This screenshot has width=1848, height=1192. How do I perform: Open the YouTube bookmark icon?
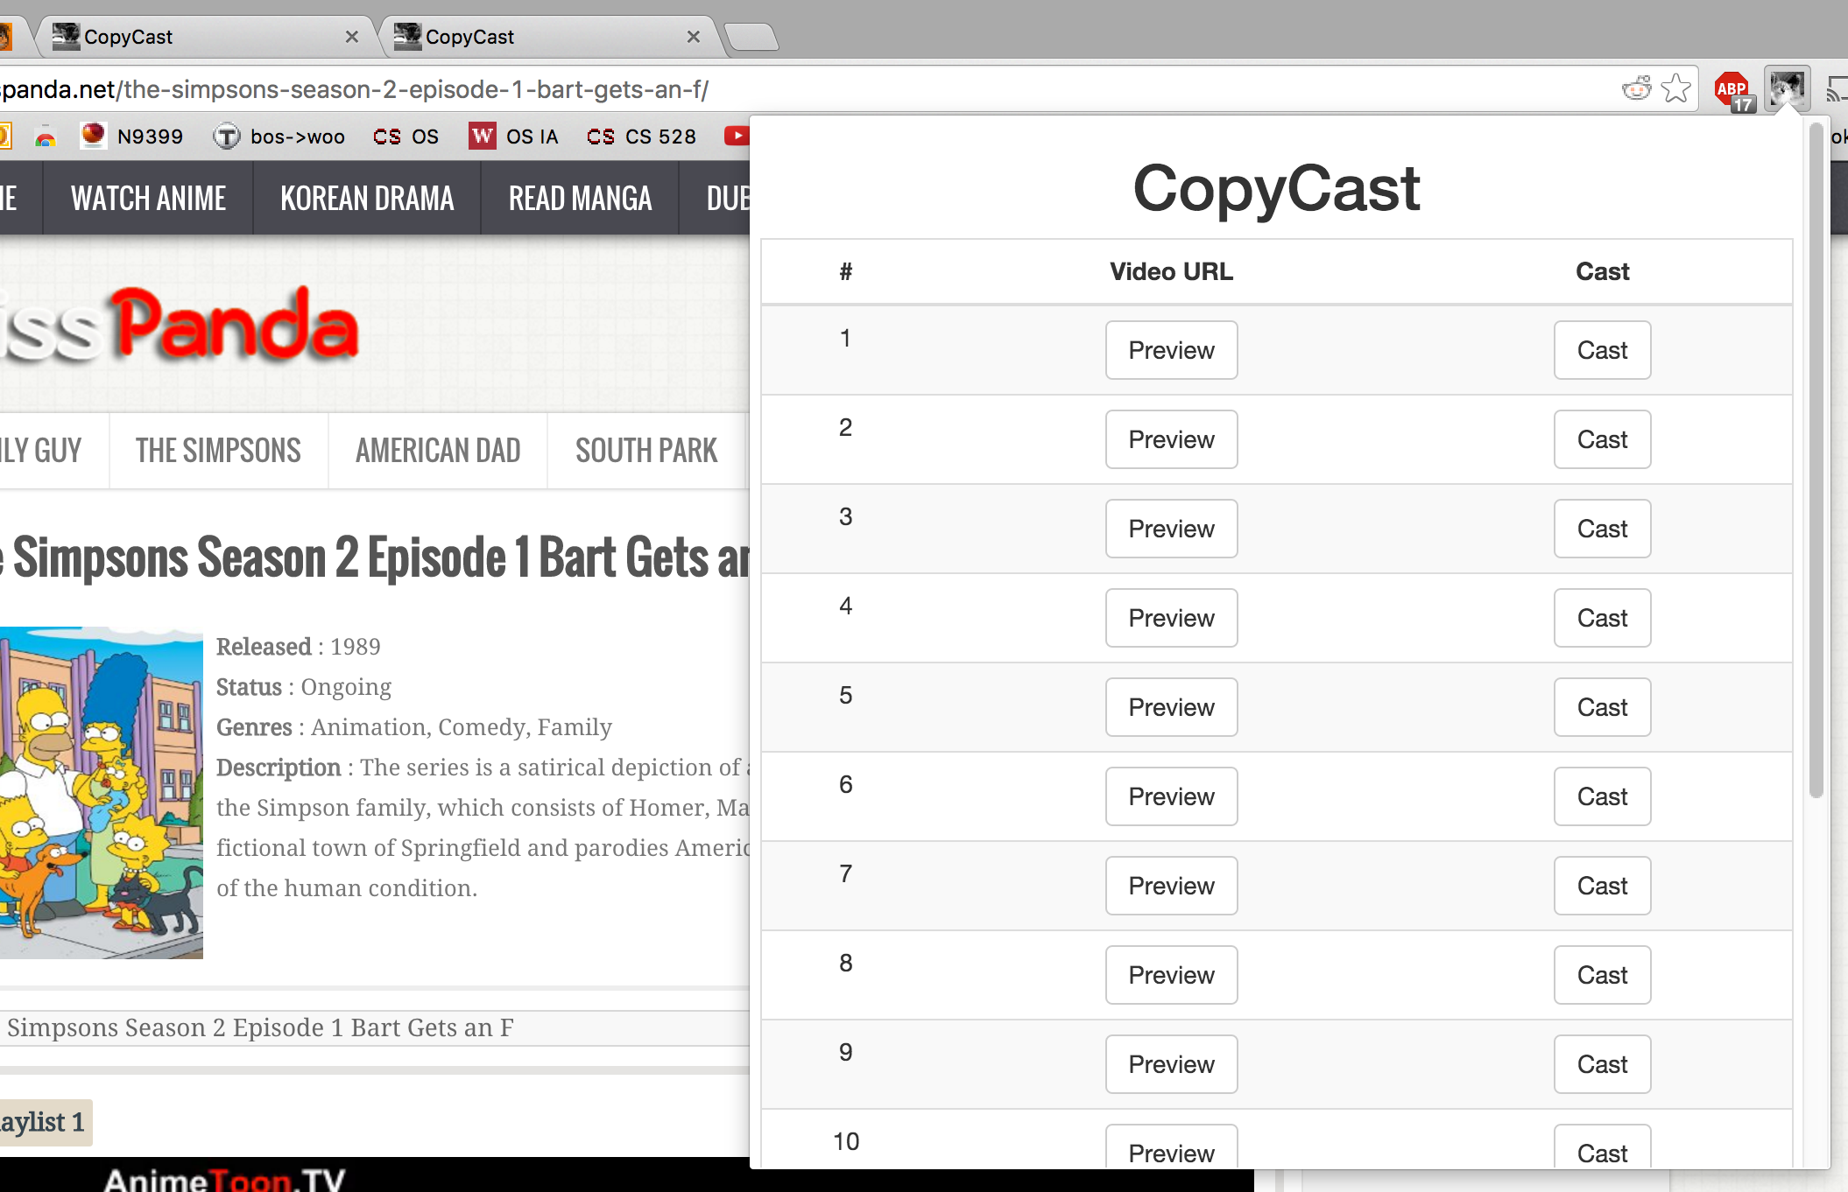[737, 136]
